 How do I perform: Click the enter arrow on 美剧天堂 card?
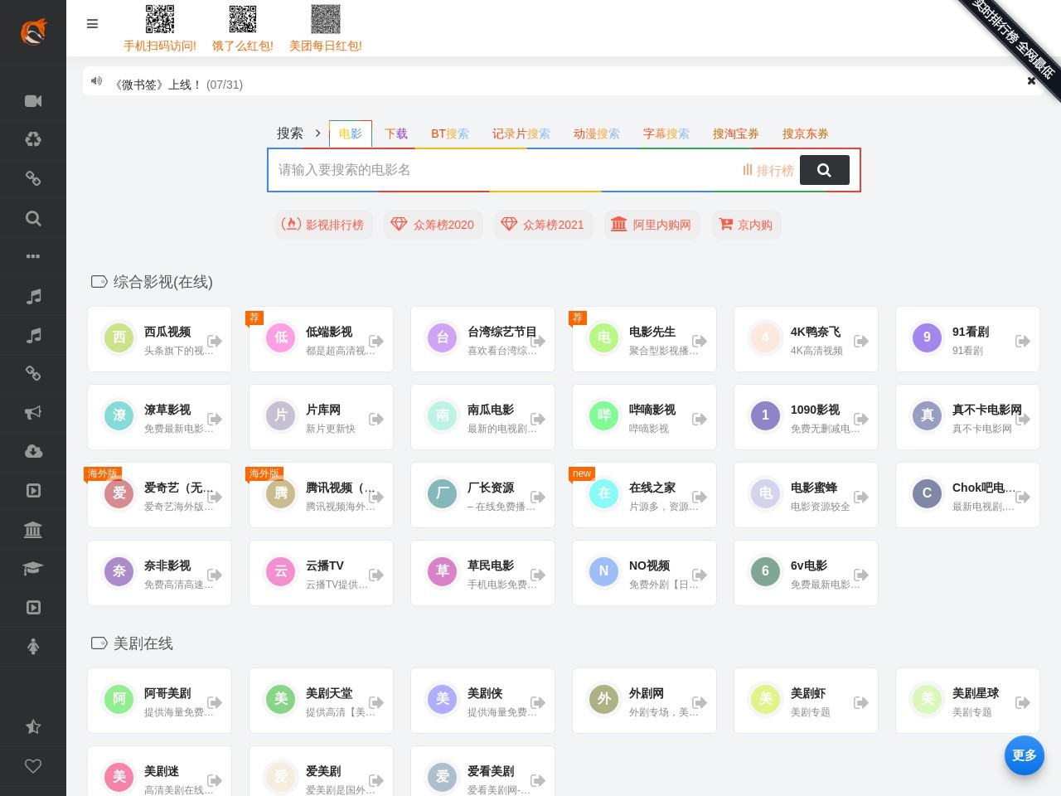coord(376,702)
